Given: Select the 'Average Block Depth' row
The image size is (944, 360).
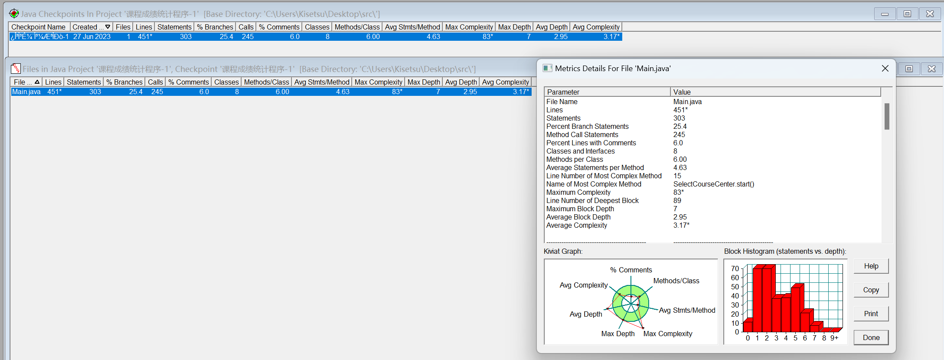Looking at the screenshot, I should (713, 217).
